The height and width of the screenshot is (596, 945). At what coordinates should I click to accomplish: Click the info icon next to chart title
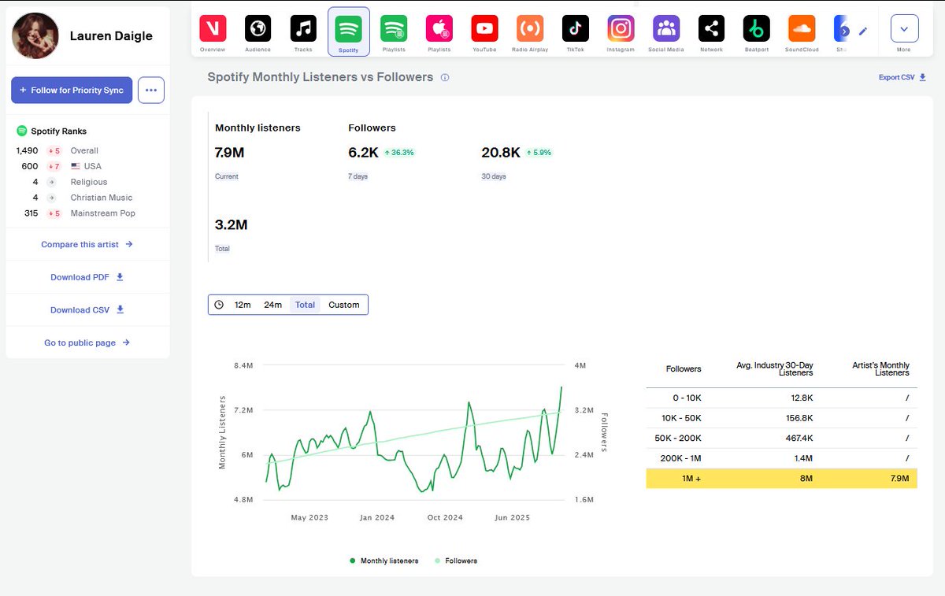click(x=445, y=78)
